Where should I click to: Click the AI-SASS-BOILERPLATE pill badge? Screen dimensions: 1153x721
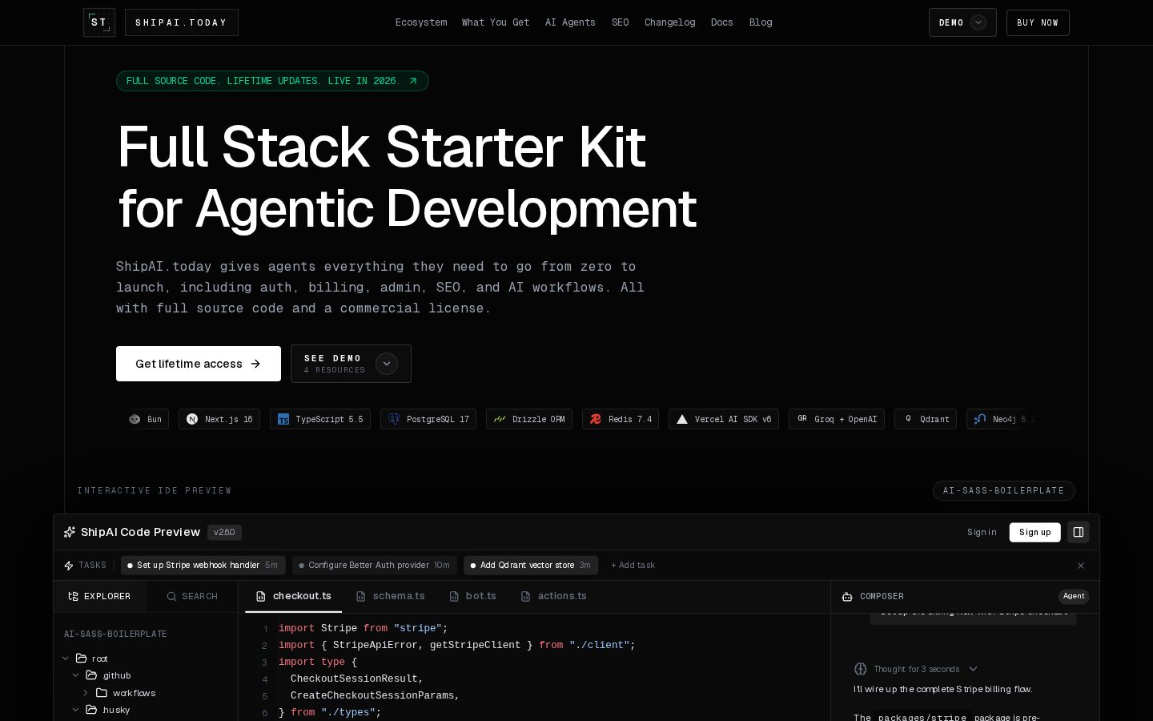tap(1004, 490)
